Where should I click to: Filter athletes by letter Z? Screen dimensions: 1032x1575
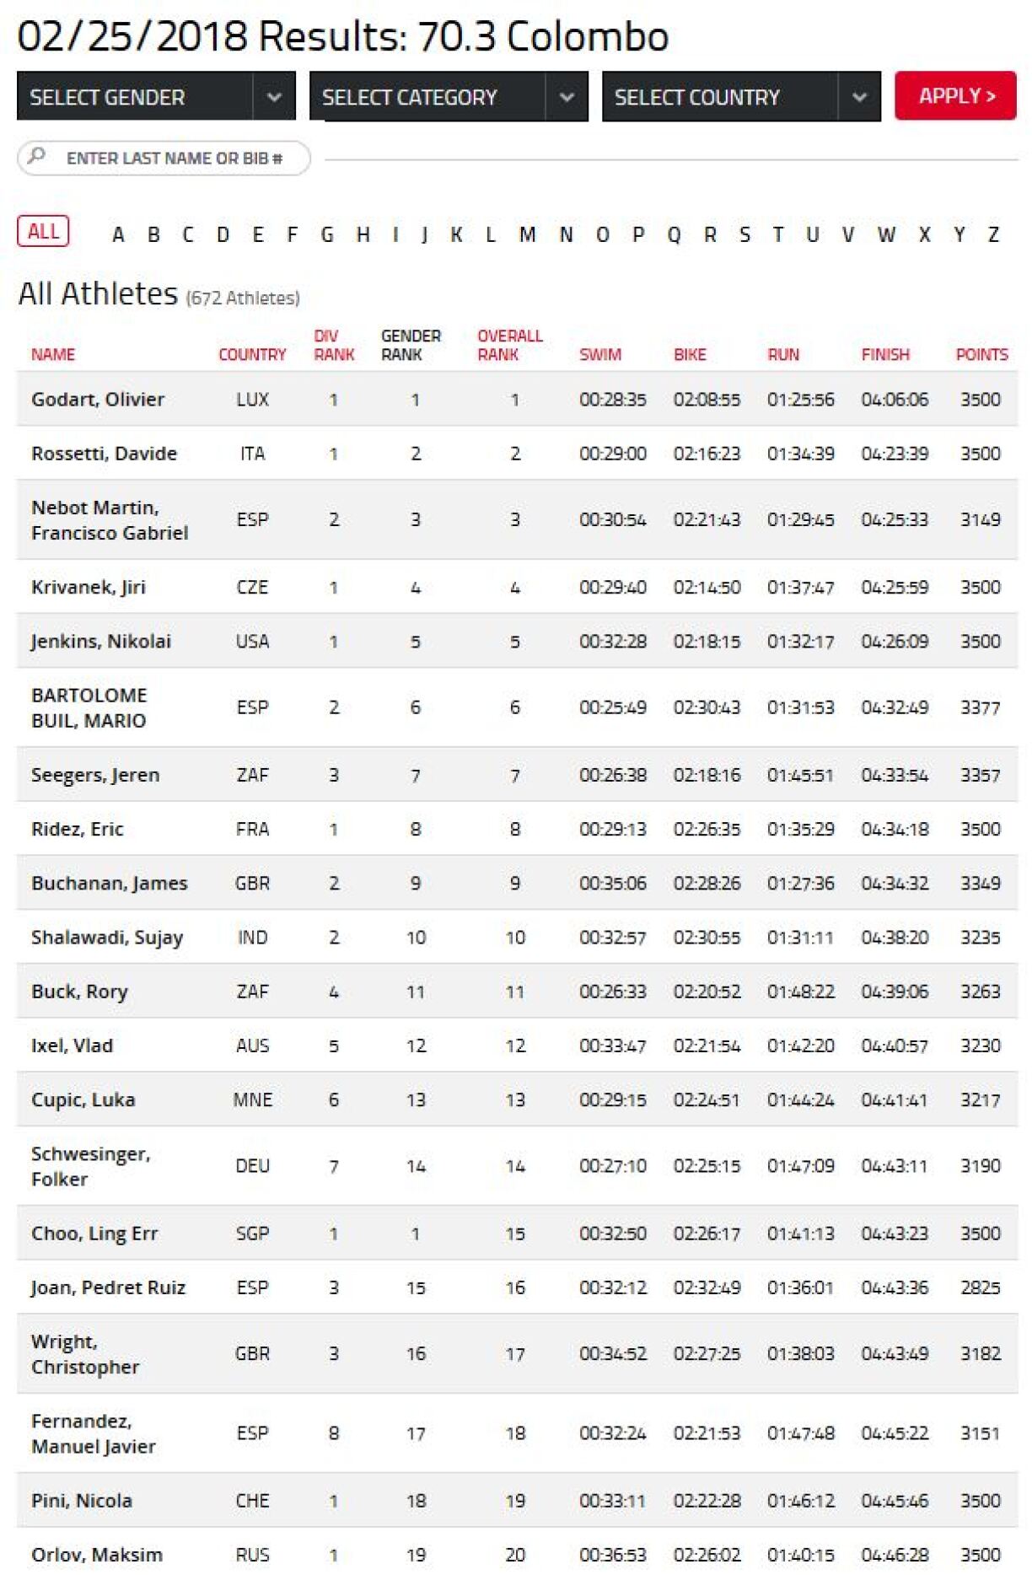[x=993, y=235]
